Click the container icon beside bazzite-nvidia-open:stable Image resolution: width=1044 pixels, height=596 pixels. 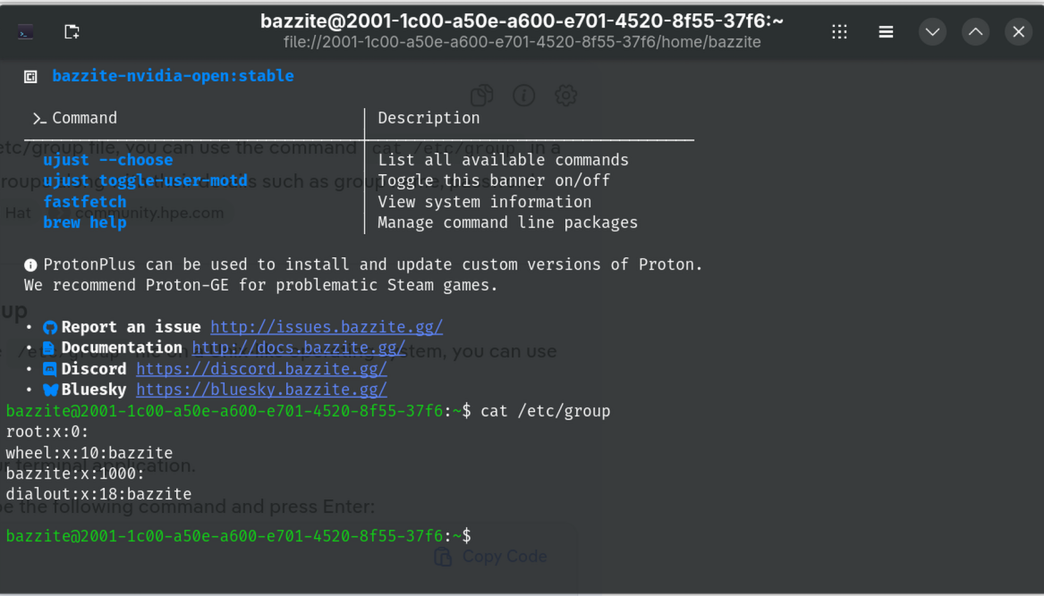(x=30, y=76)
